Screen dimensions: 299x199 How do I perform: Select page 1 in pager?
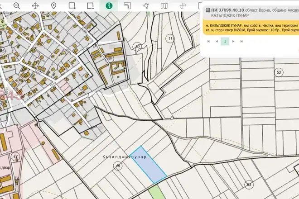pyautogui.click(x=225, y=41)
